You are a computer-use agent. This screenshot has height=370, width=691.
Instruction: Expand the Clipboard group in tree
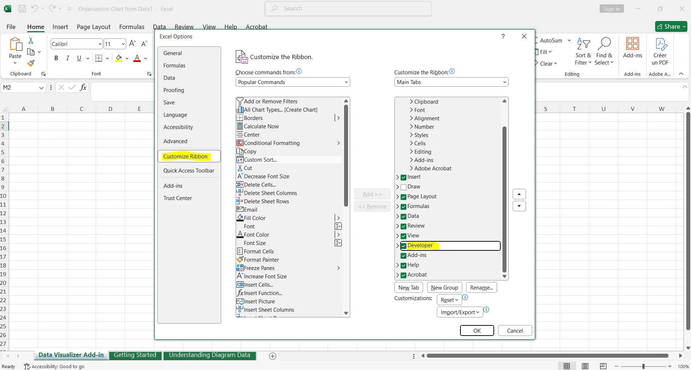point(411,102)
